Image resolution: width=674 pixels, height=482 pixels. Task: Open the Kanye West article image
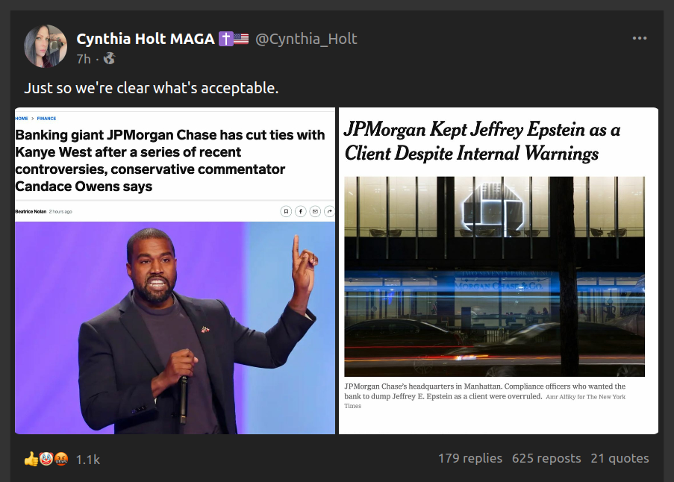(175, 271)
